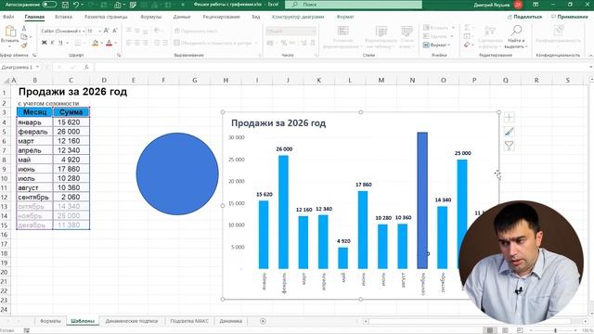The width and height of the screenshot is (594, 334).
Task: Switch to the Рецензирование ribbon tab
Action: 221,17
